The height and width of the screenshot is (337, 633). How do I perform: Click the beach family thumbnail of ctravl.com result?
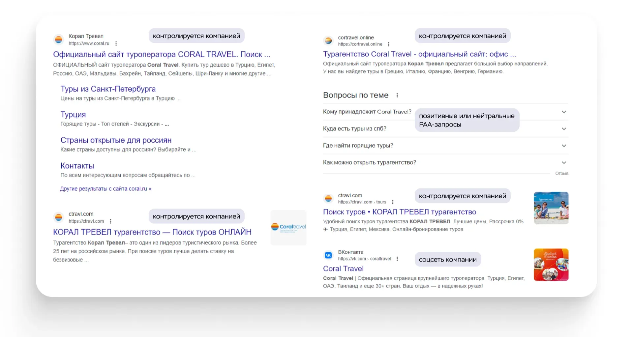pos(551,208)
